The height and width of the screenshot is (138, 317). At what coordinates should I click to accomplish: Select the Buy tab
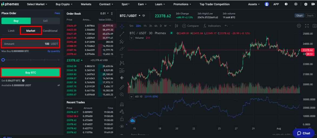click(x=16, y=21)
